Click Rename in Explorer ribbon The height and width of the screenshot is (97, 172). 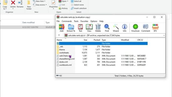pos(20,4)
